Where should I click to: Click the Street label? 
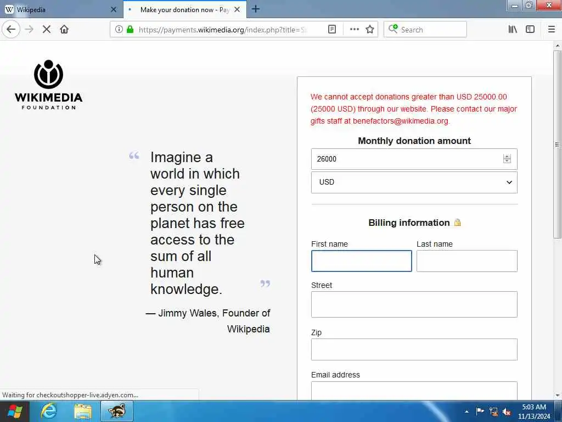322,285
